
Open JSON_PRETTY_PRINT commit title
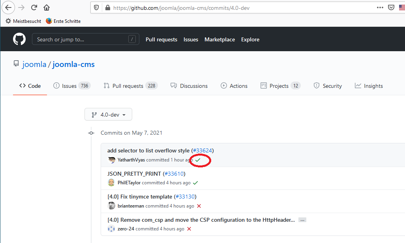coord(134,174)
